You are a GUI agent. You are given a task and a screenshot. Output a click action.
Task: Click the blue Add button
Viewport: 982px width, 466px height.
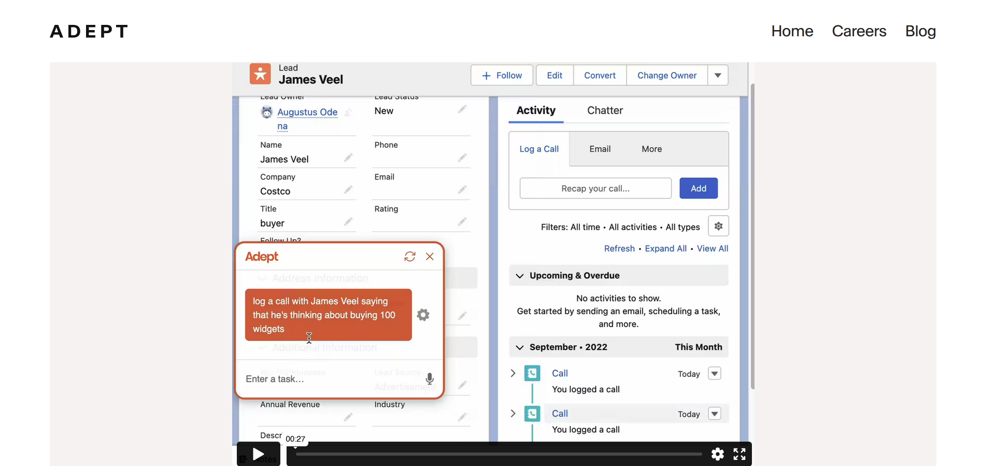(699, 188)
